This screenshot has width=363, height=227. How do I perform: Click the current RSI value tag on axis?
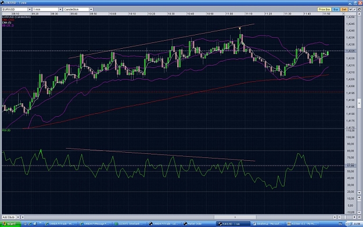tap(350, 165)
